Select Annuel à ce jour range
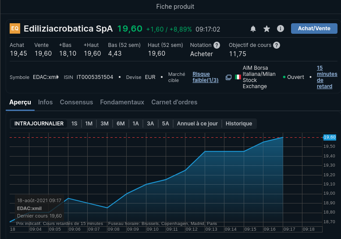The height and width of the screenshot is (239, 341). click(197, 124)
